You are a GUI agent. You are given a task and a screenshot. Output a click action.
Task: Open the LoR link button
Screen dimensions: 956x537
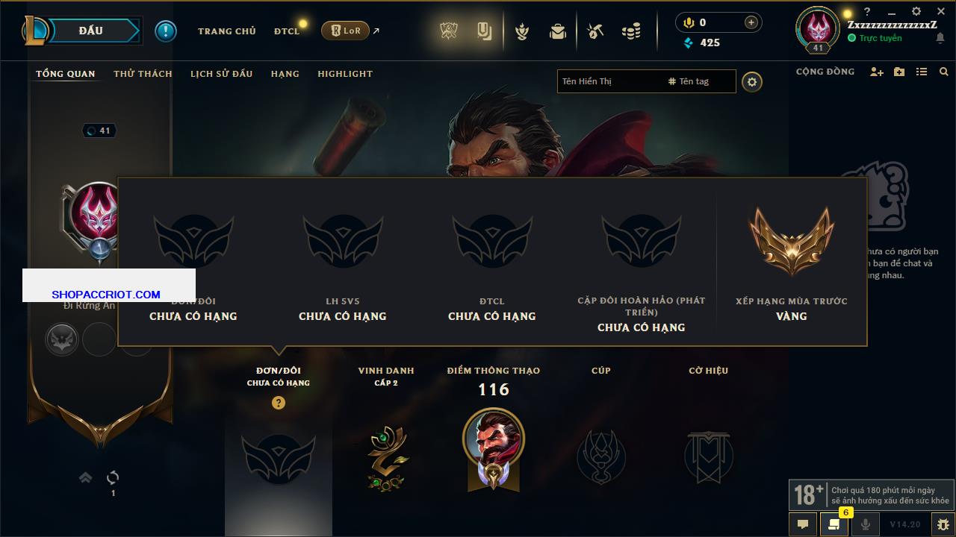345,31
